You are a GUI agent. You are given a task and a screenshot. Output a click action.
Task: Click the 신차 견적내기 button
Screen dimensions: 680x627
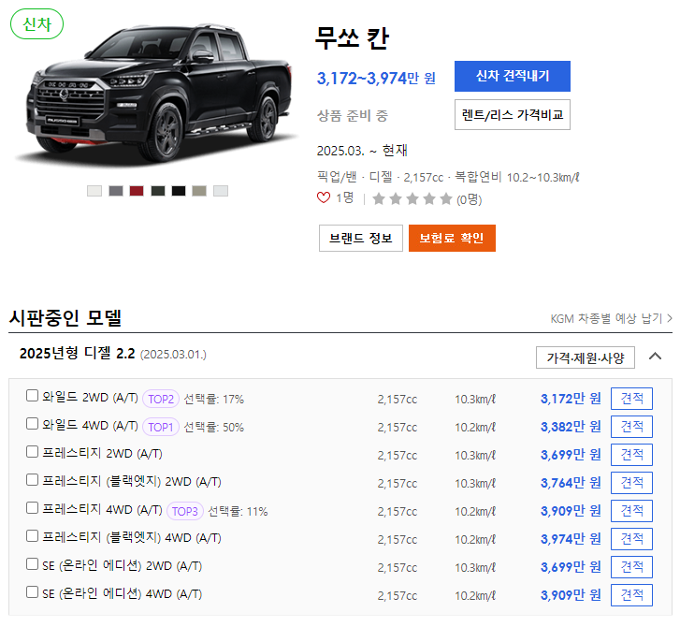(513, 77)
